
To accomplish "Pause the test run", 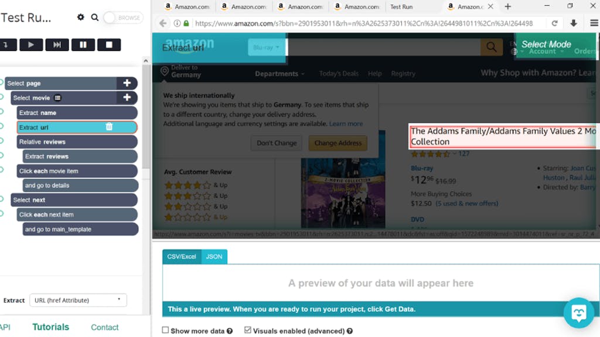I will (x=83, y=44).
